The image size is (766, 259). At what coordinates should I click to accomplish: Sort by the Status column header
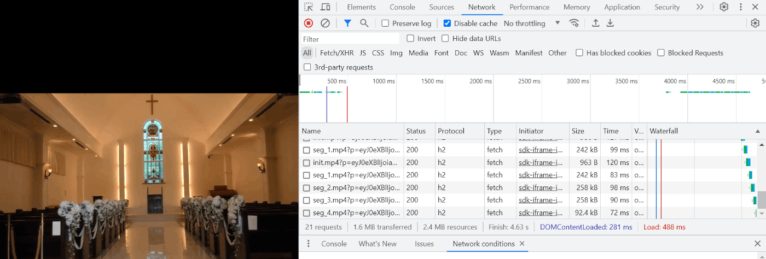tap(420, 131)
